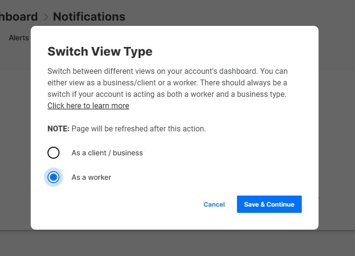355x256 pixels.
Task: Cancel the Switch View Type dialog
Action: click(214, 204)
